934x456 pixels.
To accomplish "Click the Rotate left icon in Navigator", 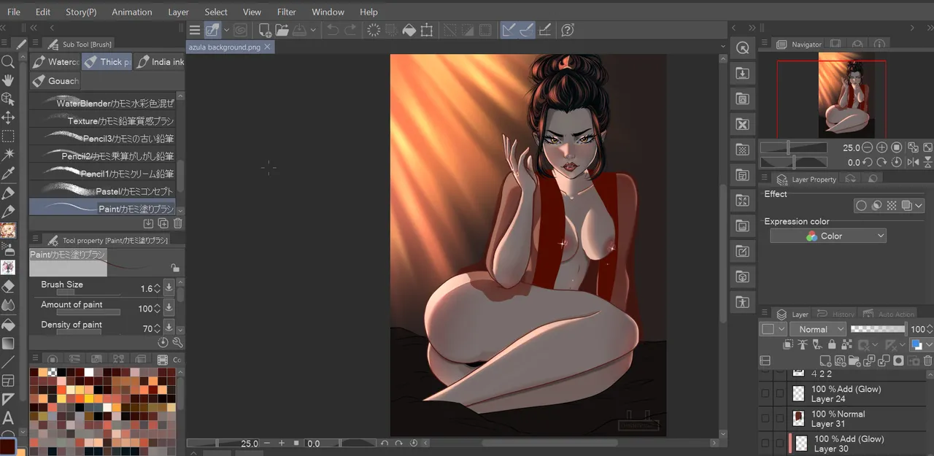I will click(868, 162).
